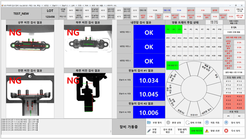Screen dimensions: 246x139
Task: Click 불량 배출 수량 초기화 button
Action: (x=234, y=73)
